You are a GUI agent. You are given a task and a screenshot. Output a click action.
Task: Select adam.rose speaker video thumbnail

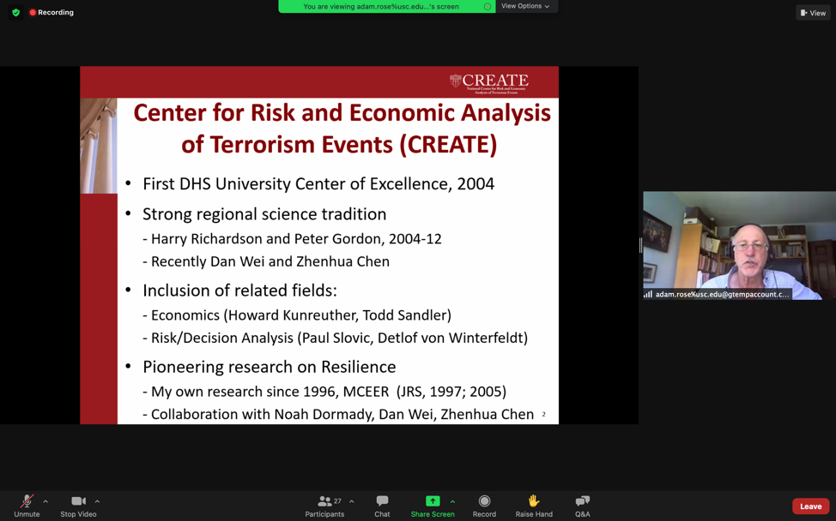[x=739, y=245]
